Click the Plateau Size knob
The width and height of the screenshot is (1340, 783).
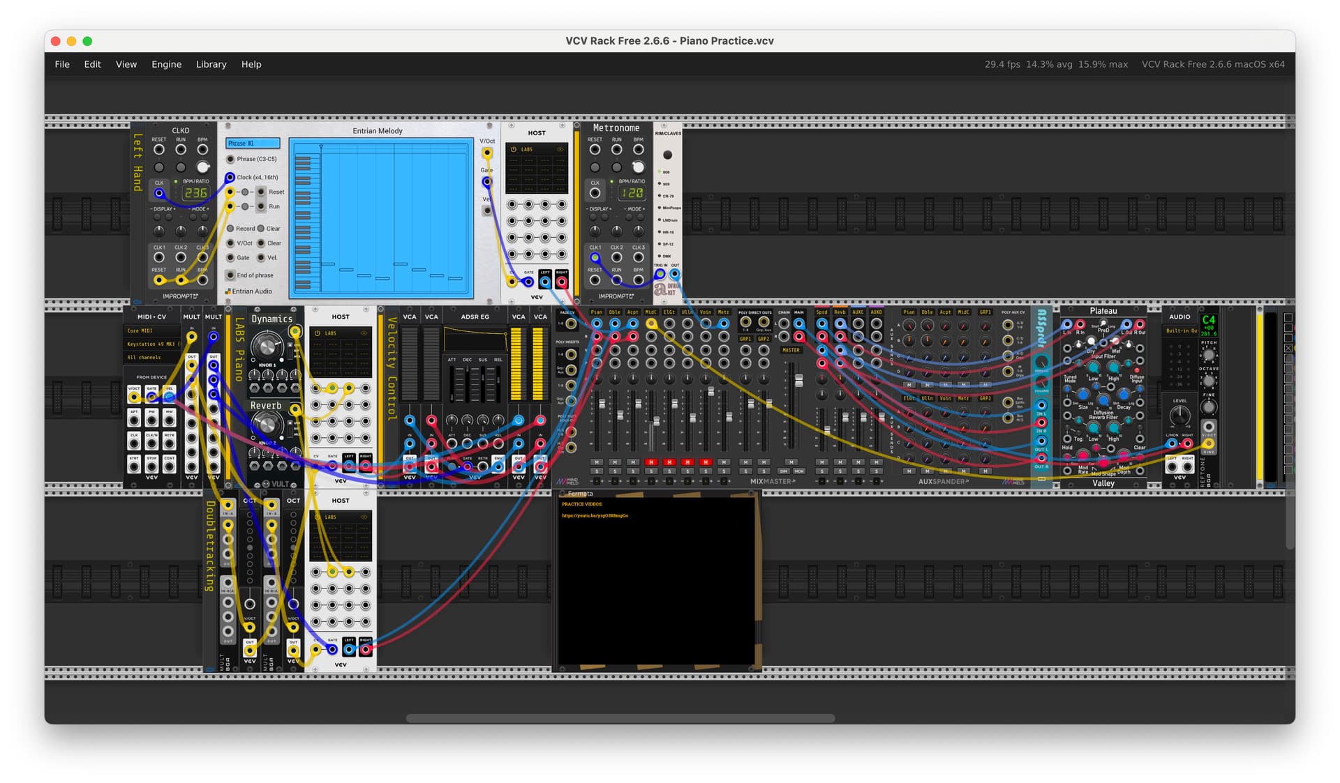point(1082,395)
